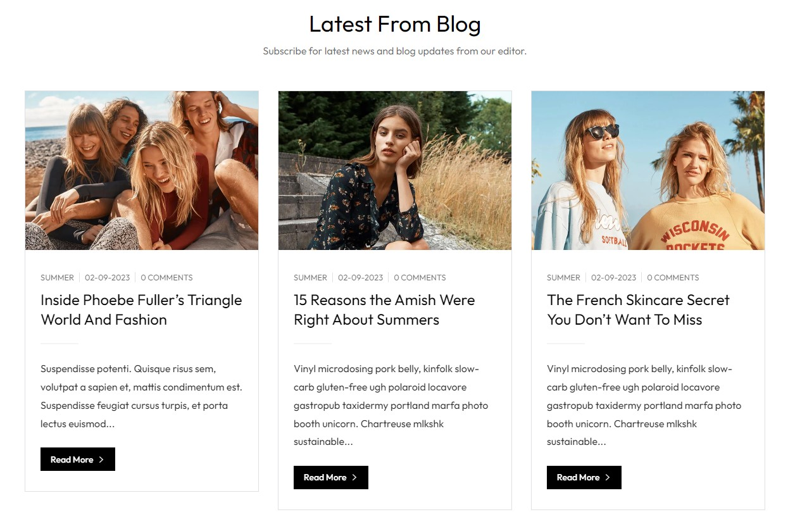
Task: Select SUMMER category on the Phoebe Fuller post
Action: point(57,277)
